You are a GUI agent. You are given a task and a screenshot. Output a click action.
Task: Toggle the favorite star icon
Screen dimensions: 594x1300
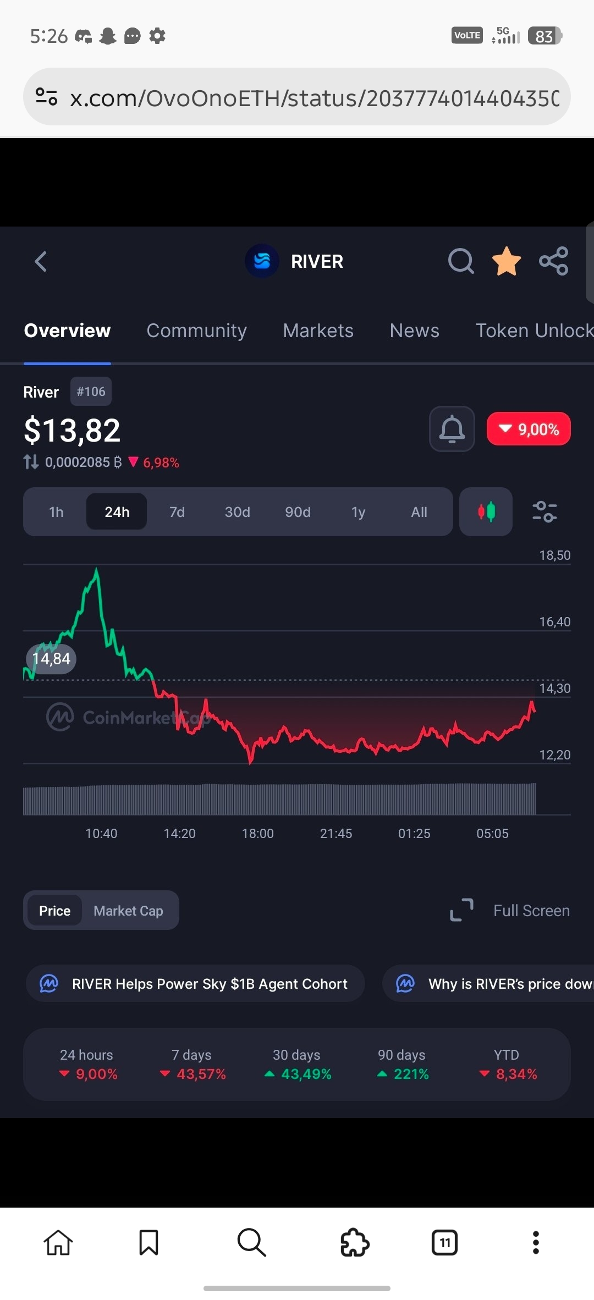point(506,261)
